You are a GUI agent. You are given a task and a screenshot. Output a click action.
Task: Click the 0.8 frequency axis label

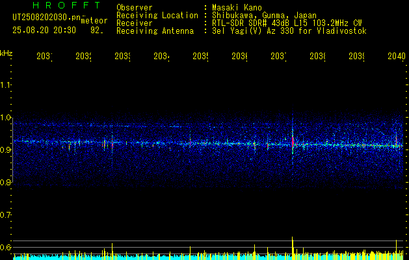[5, 182]
